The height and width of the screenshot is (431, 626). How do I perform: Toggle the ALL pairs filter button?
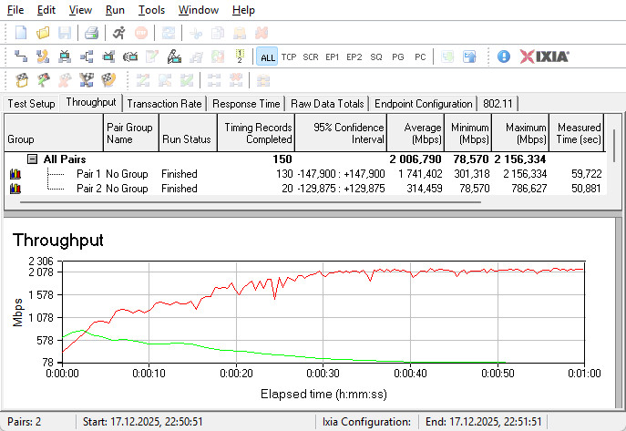tap(267, 56)
